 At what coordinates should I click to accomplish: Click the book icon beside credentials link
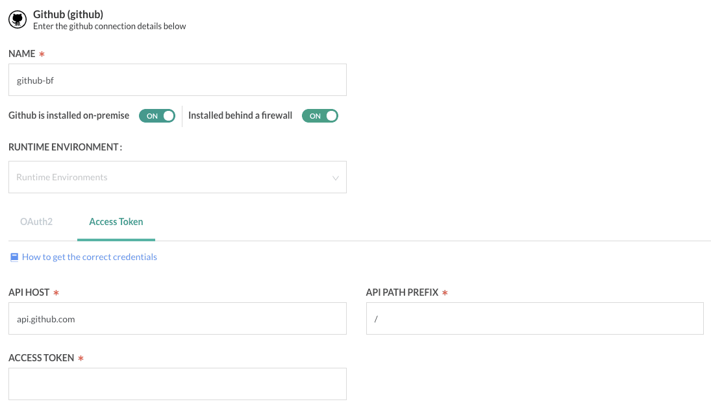coord(14,257)
